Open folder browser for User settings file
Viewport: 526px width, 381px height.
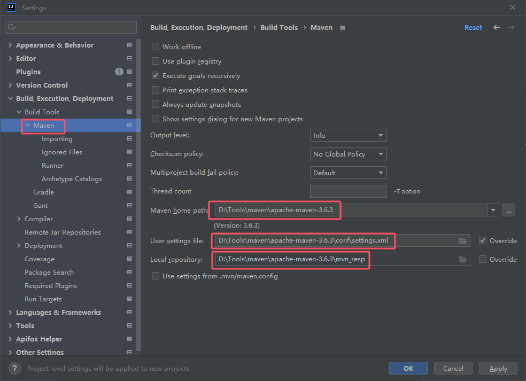point(463,241)
